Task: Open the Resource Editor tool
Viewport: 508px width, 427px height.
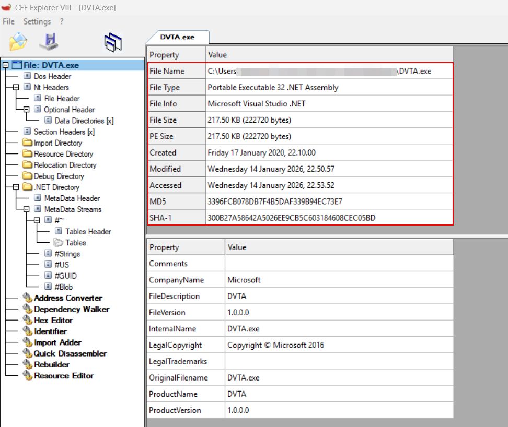Action: coord(64,375)
